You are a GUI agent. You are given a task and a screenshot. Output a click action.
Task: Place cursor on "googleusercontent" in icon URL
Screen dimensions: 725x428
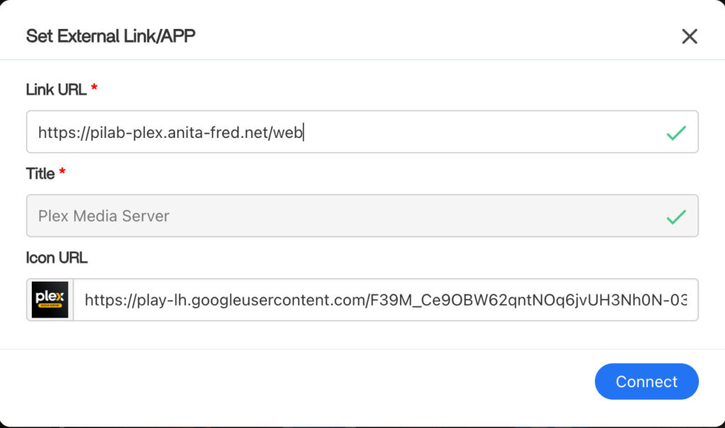[x=268, y=300]
